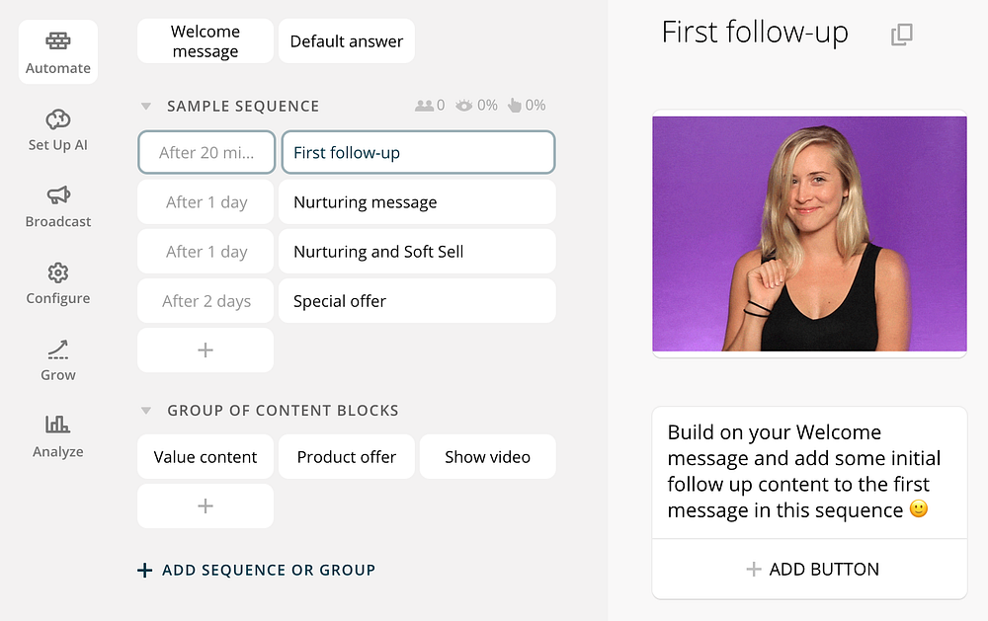Select the woman GIF image card
Viewport: 988px width, 621px height.
[810, 234]
